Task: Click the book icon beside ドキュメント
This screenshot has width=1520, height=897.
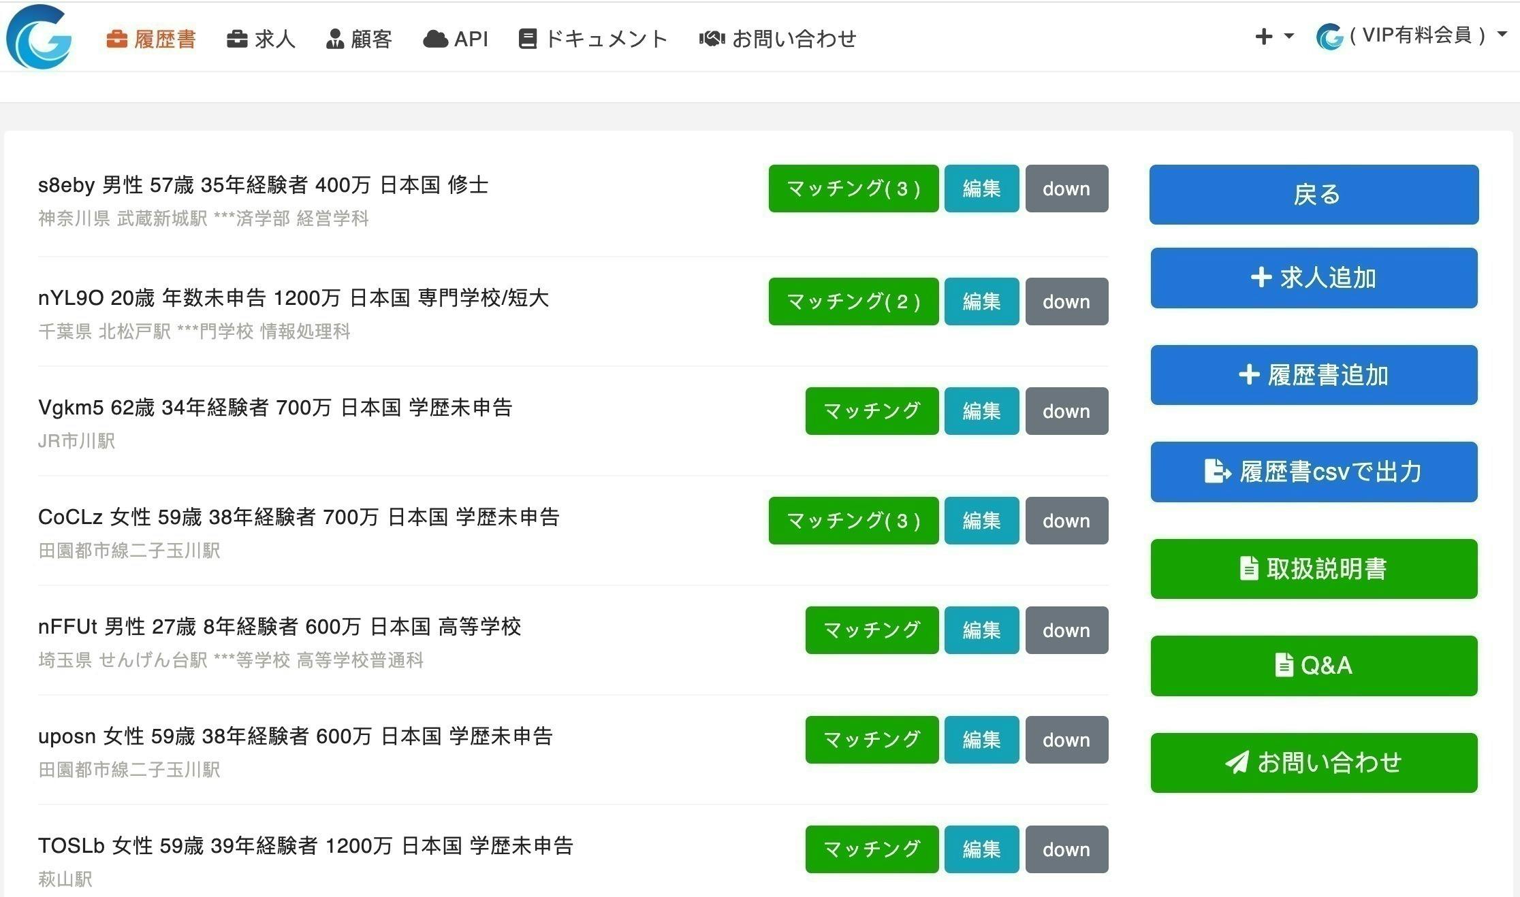Action: [527, 39]
